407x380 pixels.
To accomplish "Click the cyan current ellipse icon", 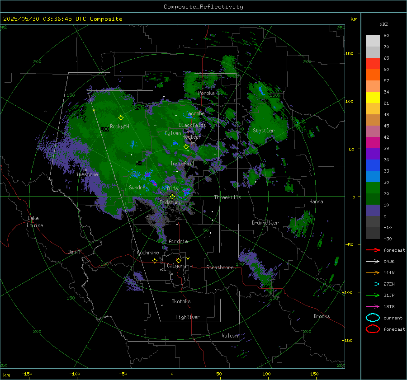I will point(373,318).
